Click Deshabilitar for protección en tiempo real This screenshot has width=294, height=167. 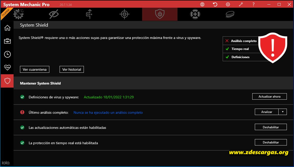(271, 142)
